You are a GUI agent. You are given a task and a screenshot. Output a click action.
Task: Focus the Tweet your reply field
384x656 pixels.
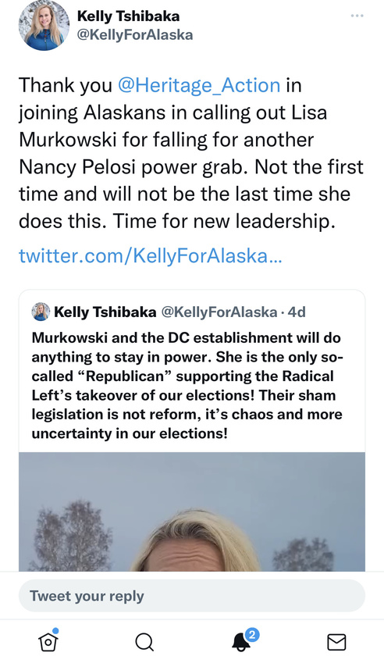click(x=191, y=596)
